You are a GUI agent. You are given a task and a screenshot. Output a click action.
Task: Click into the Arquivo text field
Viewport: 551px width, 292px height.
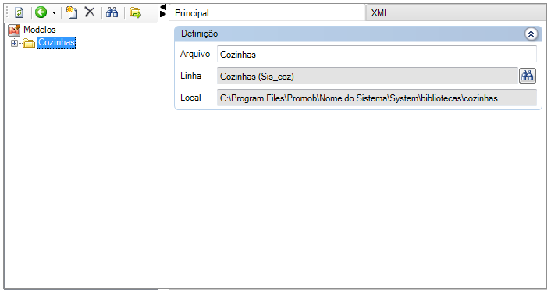[x=377, y=55]
